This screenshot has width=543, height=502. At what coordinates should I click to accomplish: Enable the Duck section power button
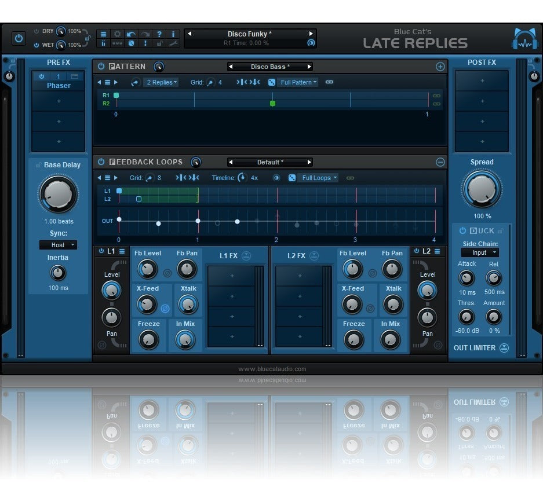462,231
